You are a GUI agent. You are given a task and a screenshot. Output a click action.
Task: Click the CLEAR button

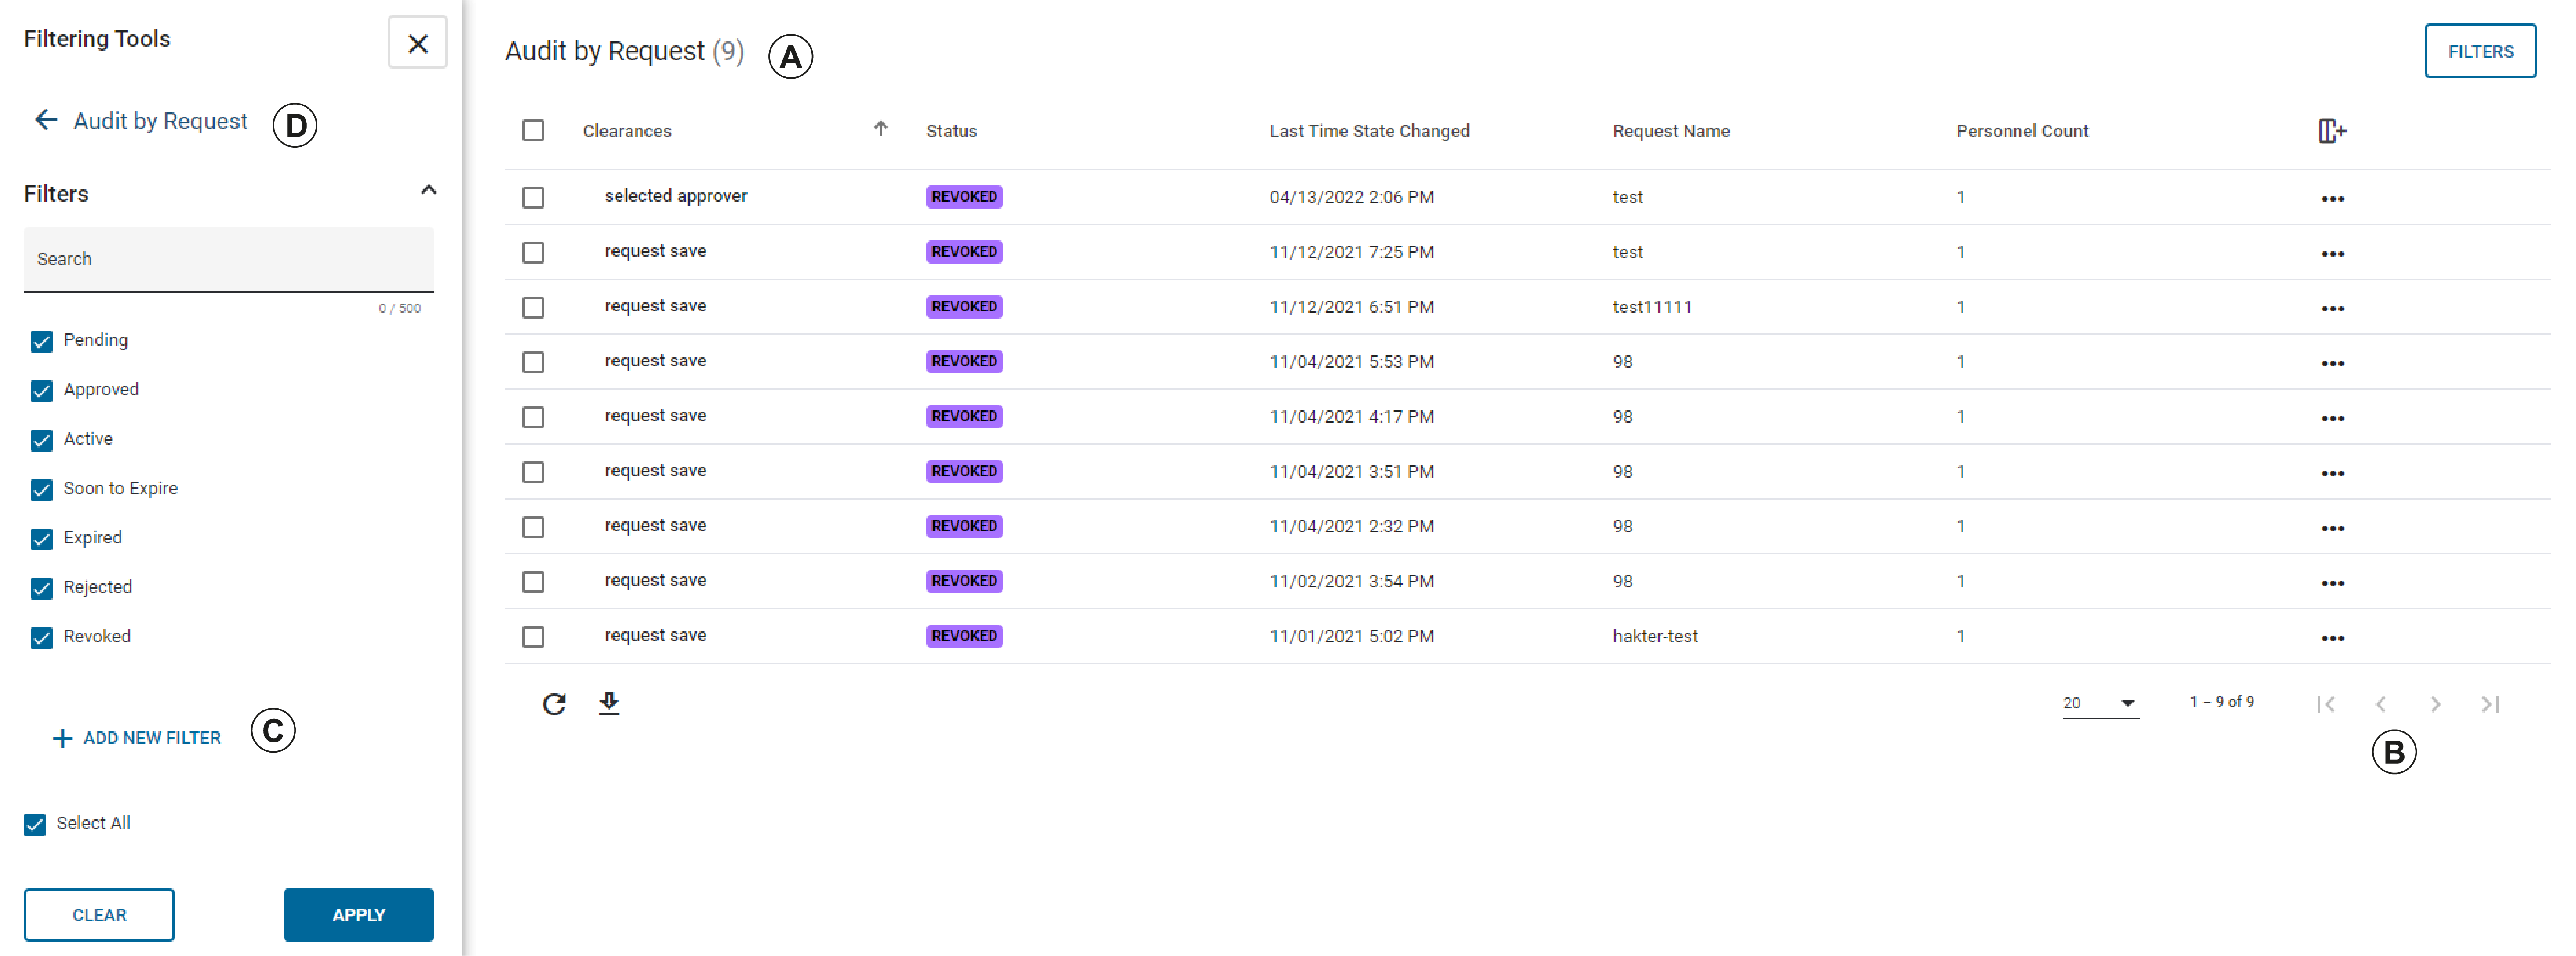99,915
